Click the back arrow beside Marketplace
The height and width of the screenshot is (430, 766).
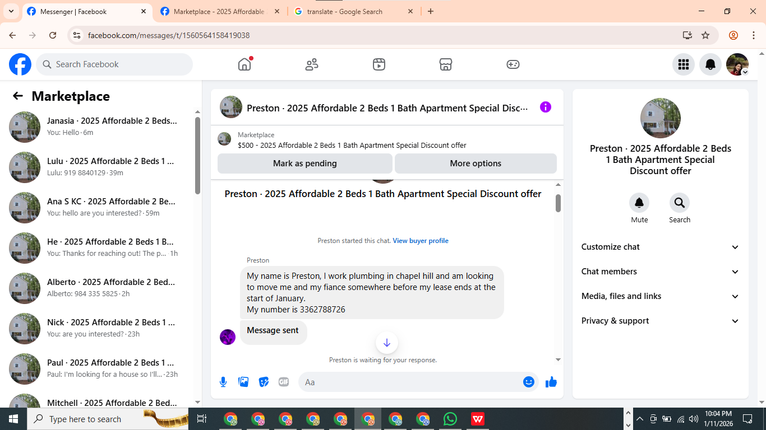[18, 96]
